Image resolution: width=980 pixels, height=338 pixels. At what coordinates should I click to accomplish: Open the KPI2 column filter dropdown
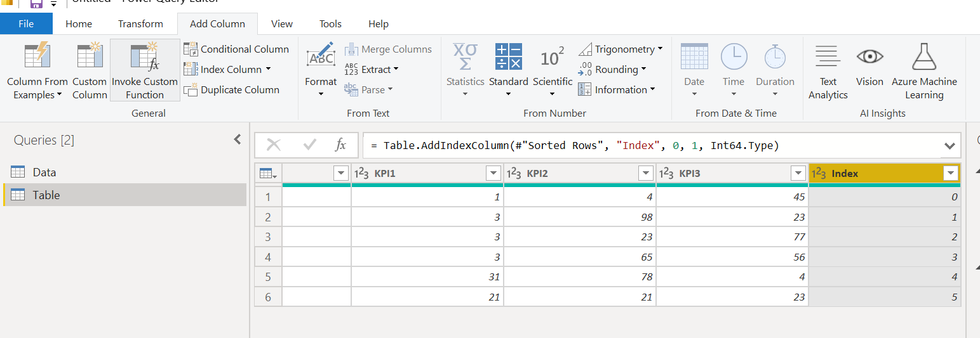(x=646, y=173)
